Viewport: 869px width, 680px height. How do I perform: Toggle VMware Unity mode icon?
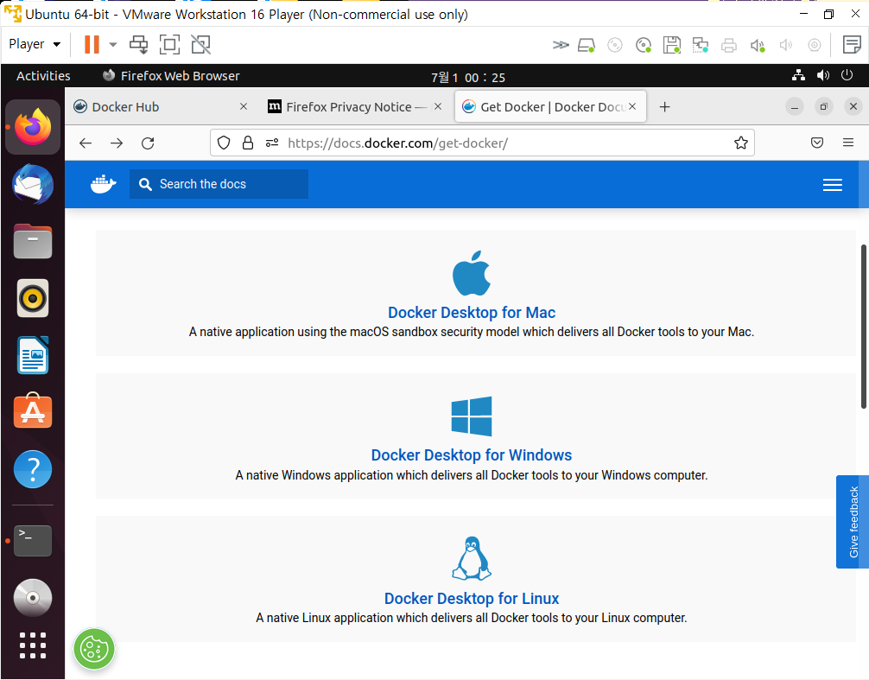(x=200, y=44)
